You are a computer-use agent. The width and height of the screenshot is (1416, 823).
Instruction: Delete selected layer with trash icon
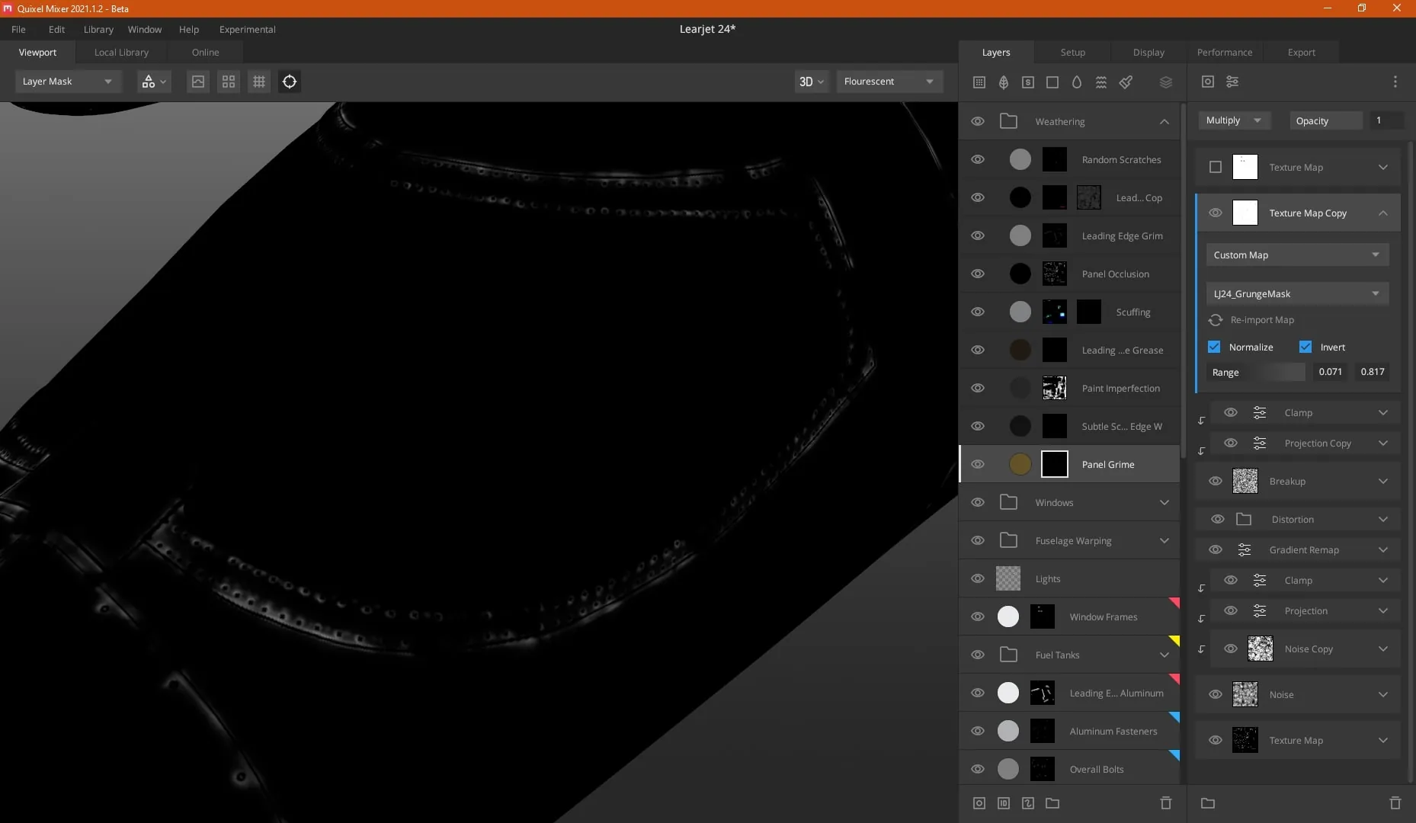pyautogui.click(x=1165, y=803)
